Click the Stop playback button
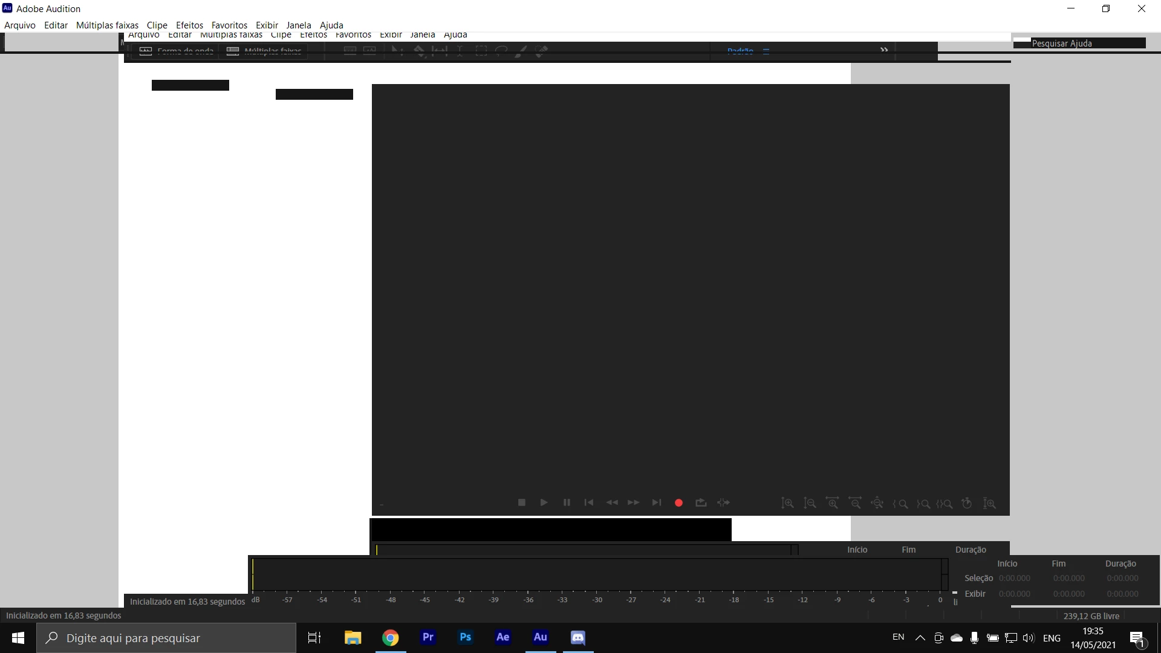Viewport: 1161px width, 653px height. (x=522, y=502)
